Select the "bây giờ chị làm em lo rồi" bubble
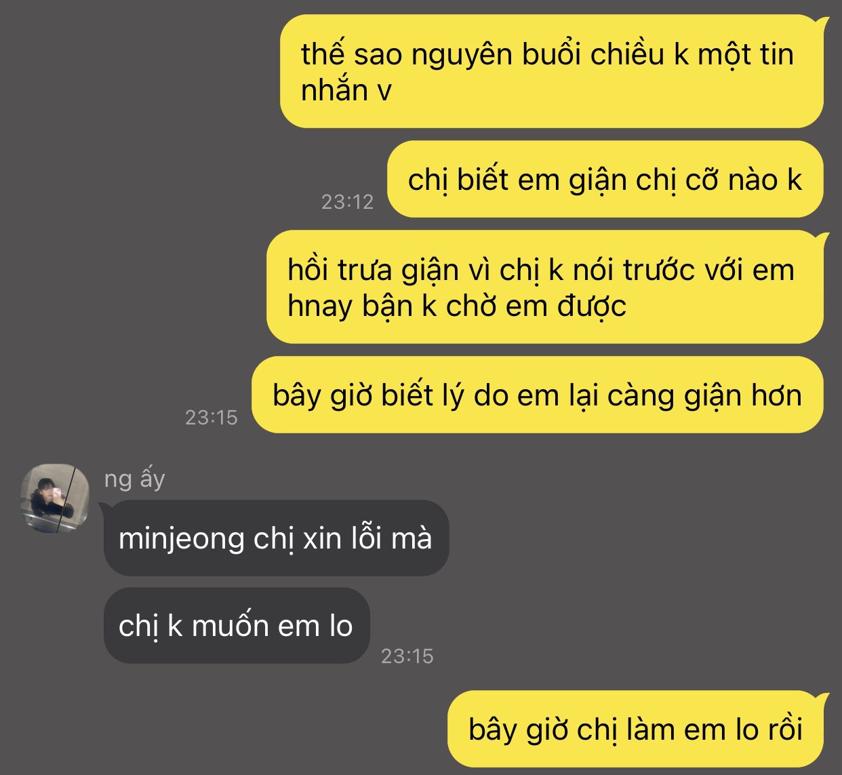 pos(635,730)
